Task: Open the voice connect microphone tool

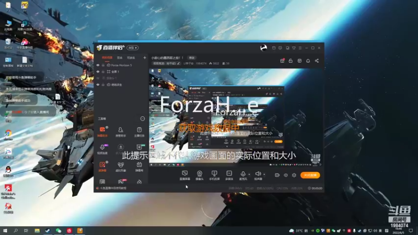Action: 102,149
